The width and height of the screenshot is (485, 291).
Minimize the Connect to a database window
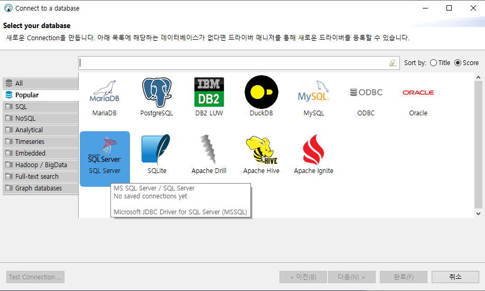pos(425,8)
